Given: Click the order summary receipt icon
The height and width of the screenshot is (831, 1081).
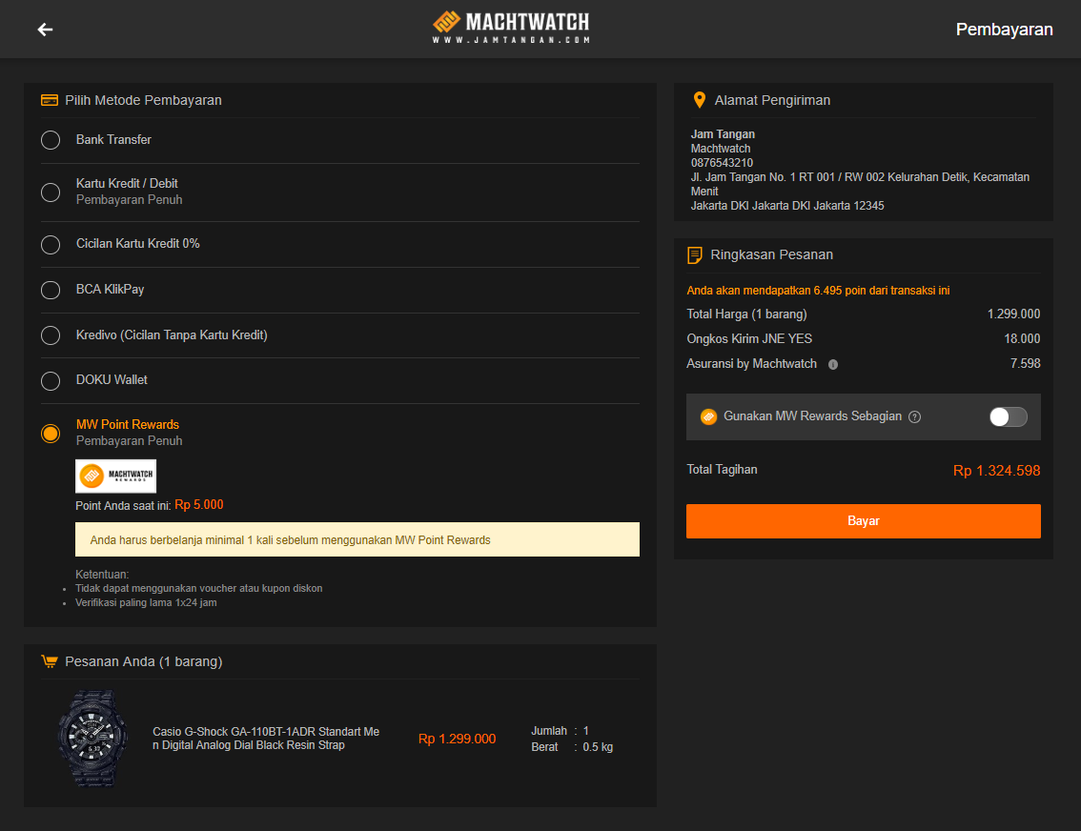Looking at the screenshot, I should click(x=695, y=254).
